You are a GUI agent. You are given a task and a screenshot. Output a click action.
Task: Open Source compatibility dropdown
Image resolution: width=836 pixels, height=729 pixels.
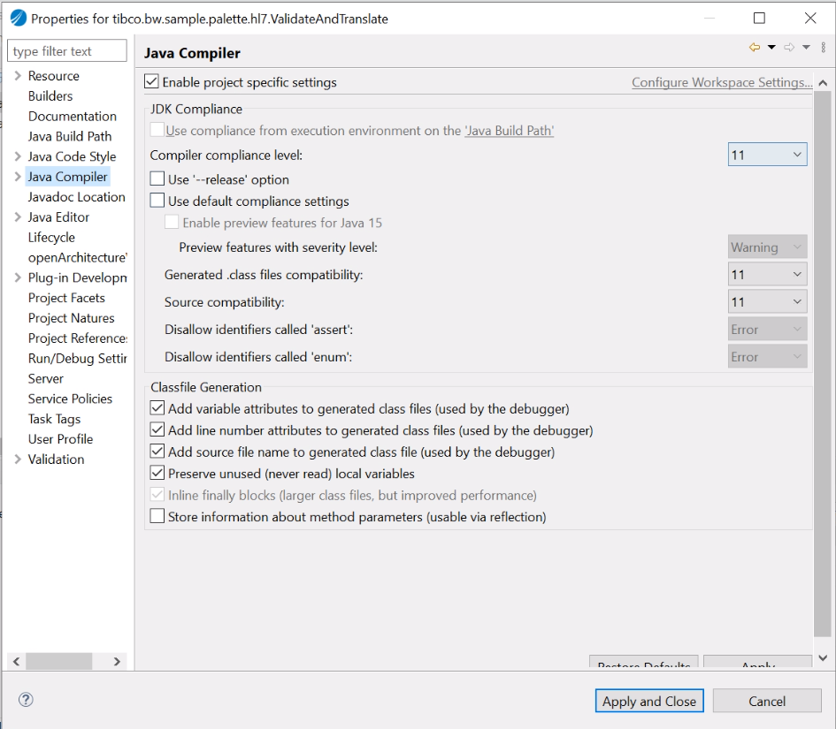point(767,302)
